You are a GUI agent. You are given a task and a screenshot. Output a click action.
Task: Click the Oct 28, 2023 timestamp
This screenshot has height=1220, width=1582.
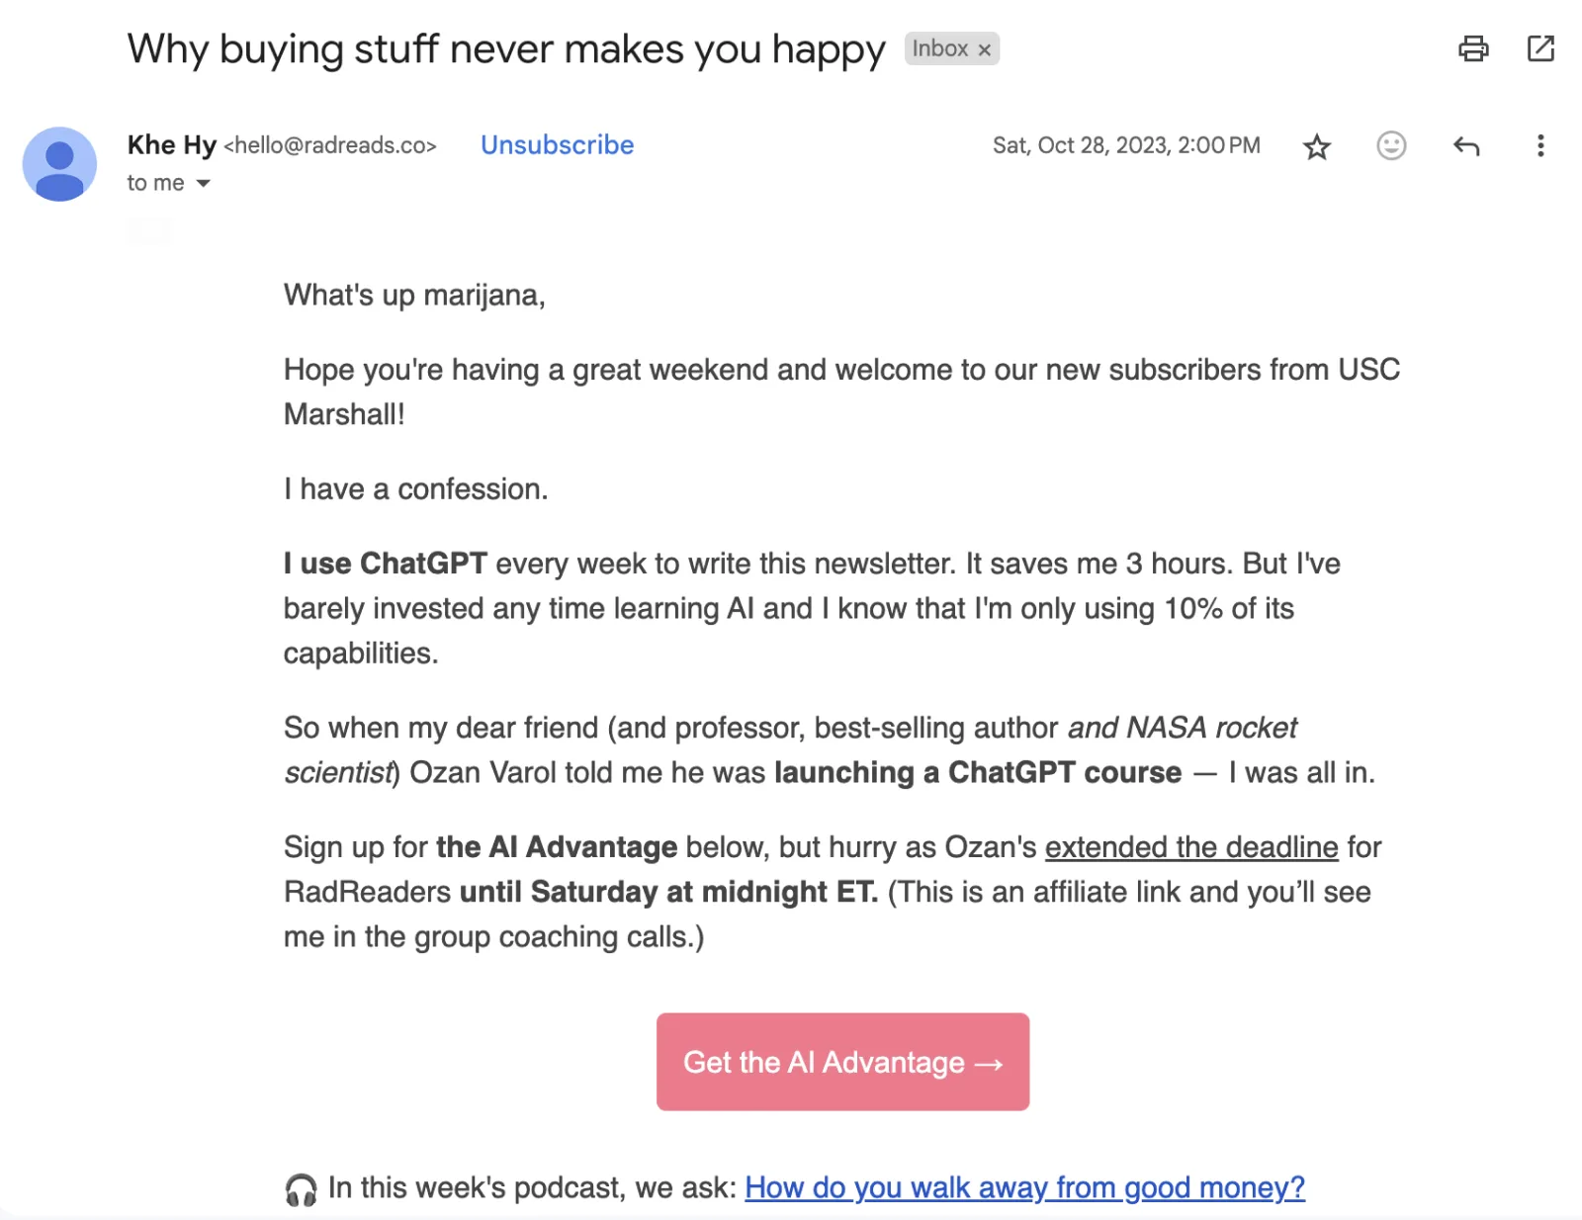coord(1126,146)
